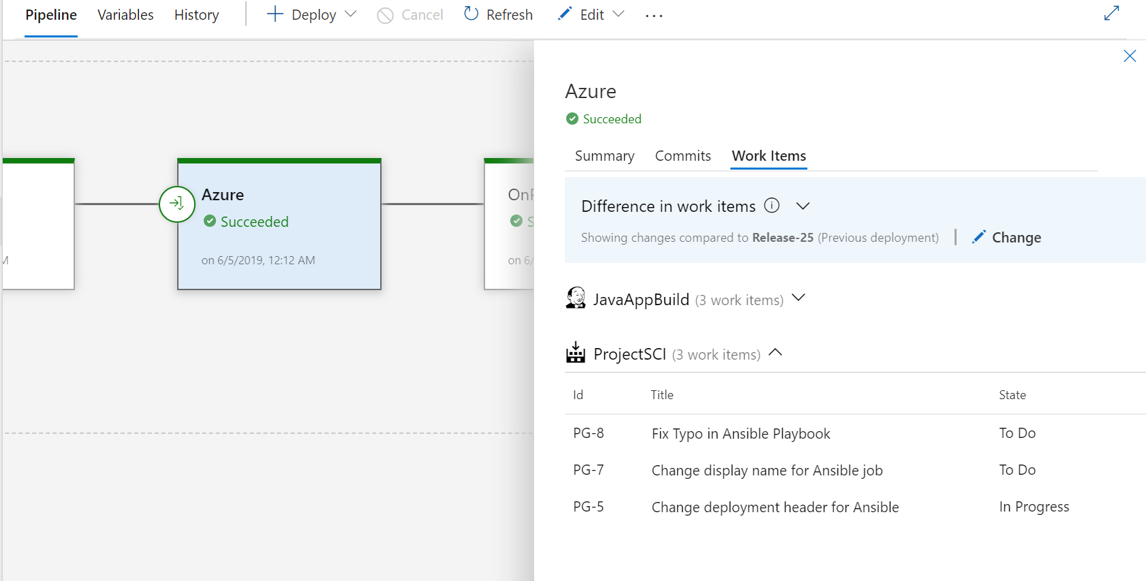Click the expand to full screen icon

click(x=1111, y=13)
